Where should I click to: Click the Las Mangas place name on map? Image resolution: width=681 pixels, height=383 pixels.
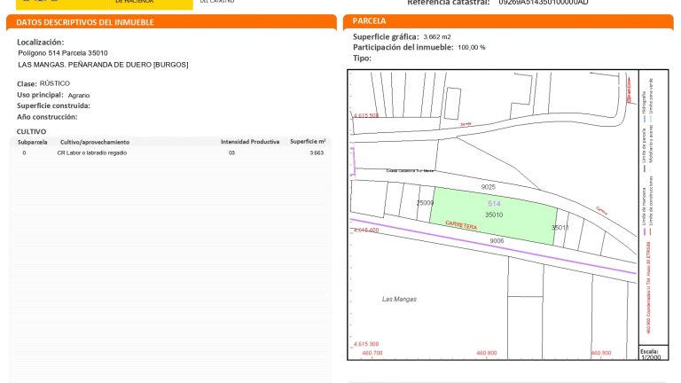(398, 299)
